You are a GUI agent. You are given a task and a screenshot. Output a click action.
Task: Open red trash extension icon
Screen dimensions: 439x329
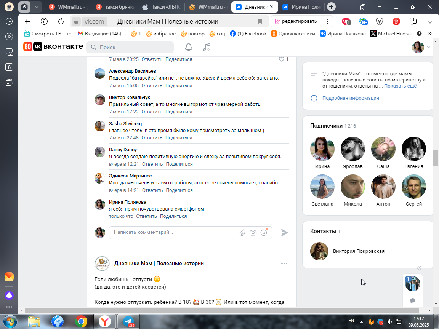396,22
